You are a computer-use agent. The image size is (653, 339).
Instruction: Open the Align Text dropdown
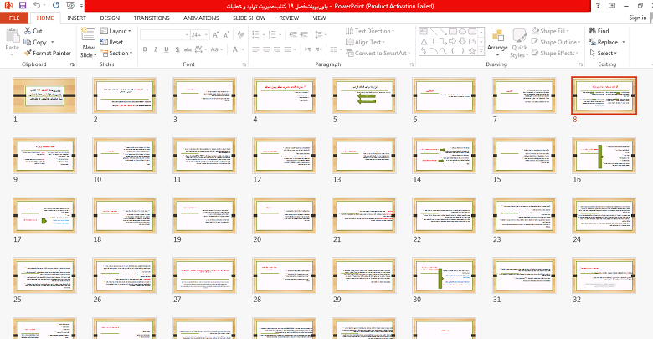[x=365, y=42]
